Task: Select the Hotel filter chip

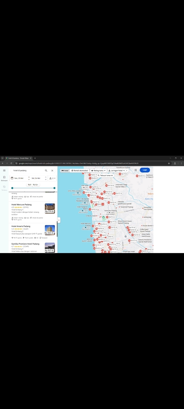Action: (65, 170)
